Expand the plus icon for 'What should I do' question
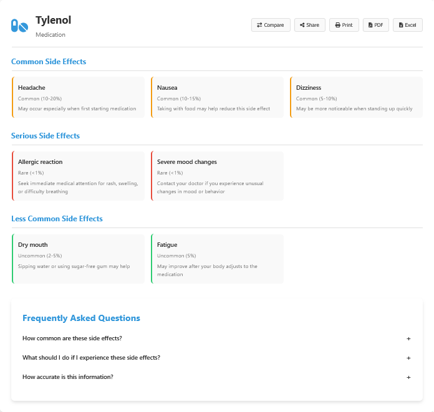 coord(408,358)
